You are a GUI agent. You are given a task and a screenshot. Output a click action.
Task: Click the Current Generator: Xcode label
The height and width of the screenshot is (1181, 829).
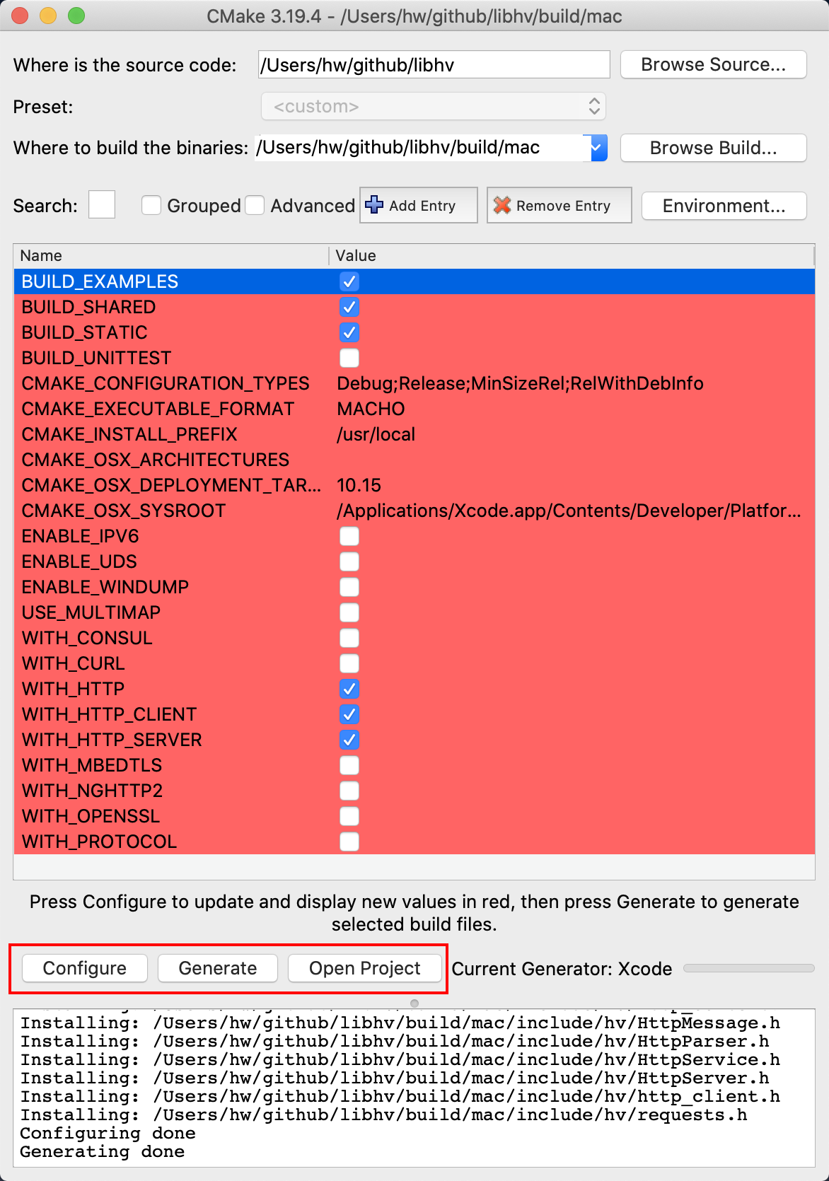tap(562, 968)
